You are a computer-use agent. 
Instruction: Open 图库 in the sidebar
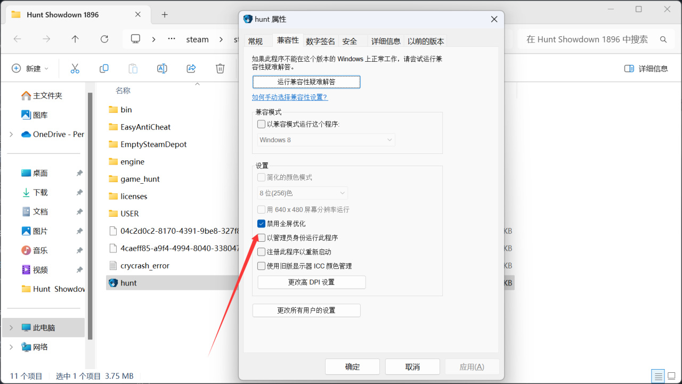click(x=35, y=115)
